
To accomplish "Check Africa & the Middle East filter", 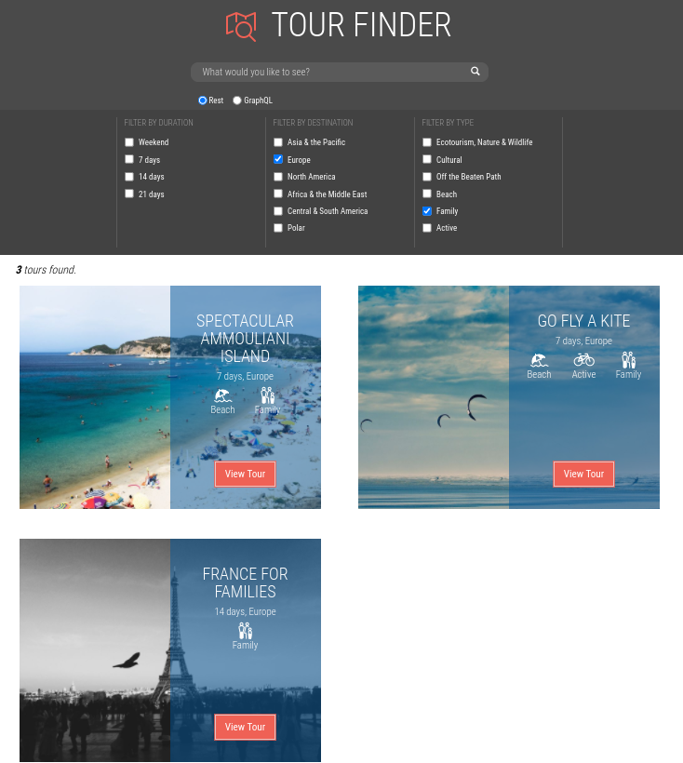I will click(x=278, y=194).
